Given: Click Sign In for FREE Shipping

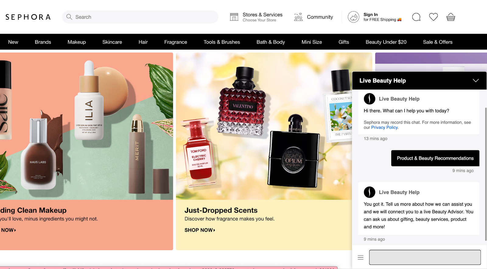Looking at the screenshot, I should (x=382, y=17).
